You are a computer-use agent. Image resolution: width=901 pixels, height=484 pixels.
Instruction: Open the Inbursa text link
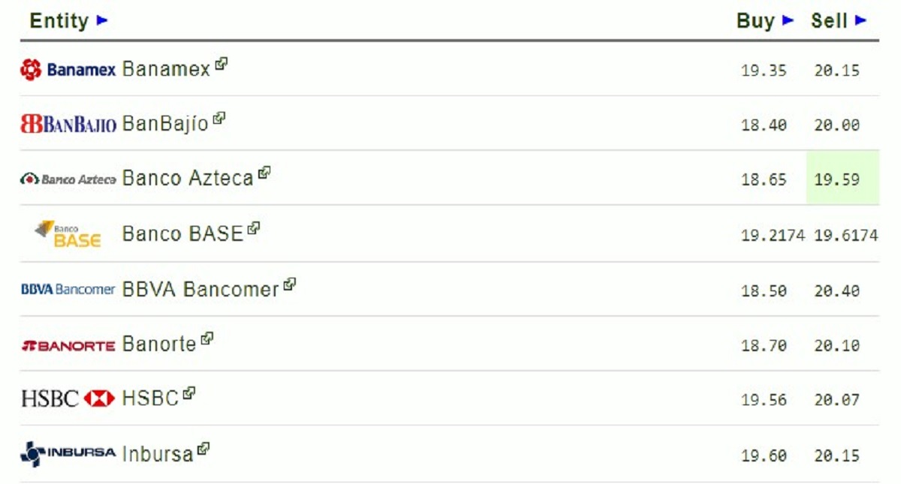158,455
